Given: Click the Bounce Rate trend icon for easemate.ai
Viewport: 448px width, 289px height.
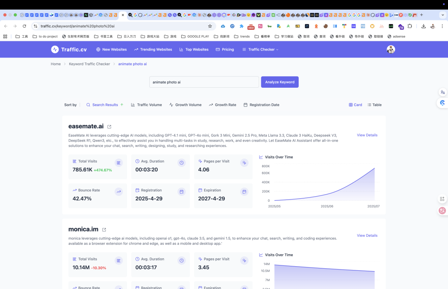Looking at the screenshot, I should pos(119,192).
